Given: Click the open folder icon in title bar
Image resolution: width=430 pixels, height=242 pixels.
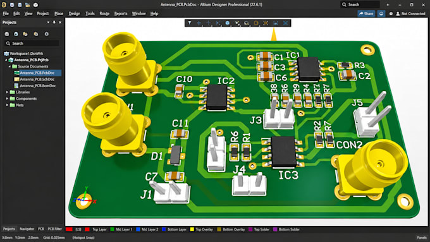Looking at the screenshot, I should [x=28, y=4].
